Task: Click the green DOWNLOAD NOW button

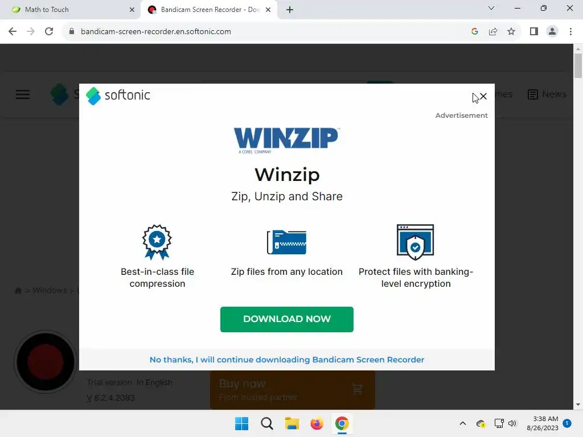Action: tap(287, 319)
